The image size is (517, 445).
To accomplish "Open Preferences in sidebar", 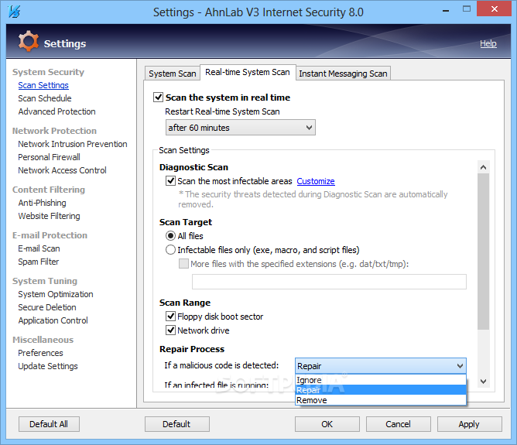I will tap(40, 353).
